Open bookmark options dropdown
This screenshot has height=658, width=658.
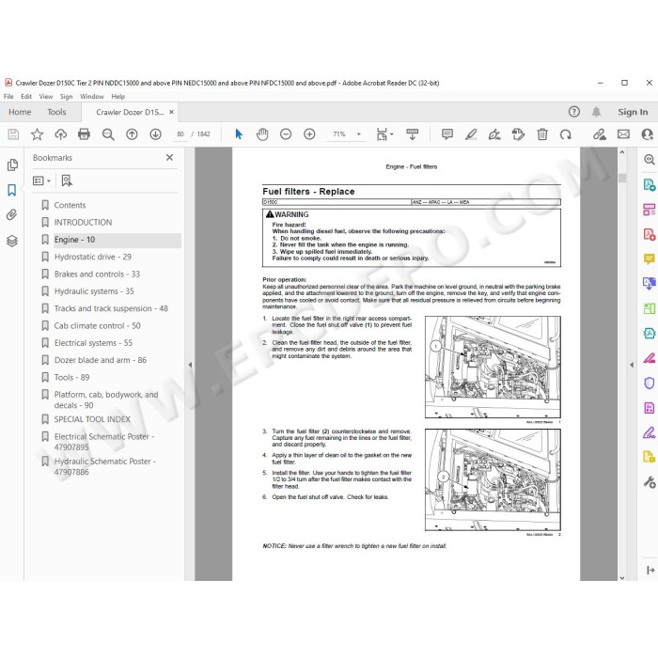(x=41, y=180)
